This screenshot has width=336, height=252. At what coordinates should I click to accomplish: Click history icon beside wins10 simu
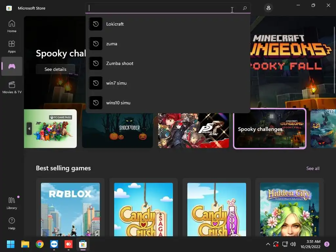point(96,103)
